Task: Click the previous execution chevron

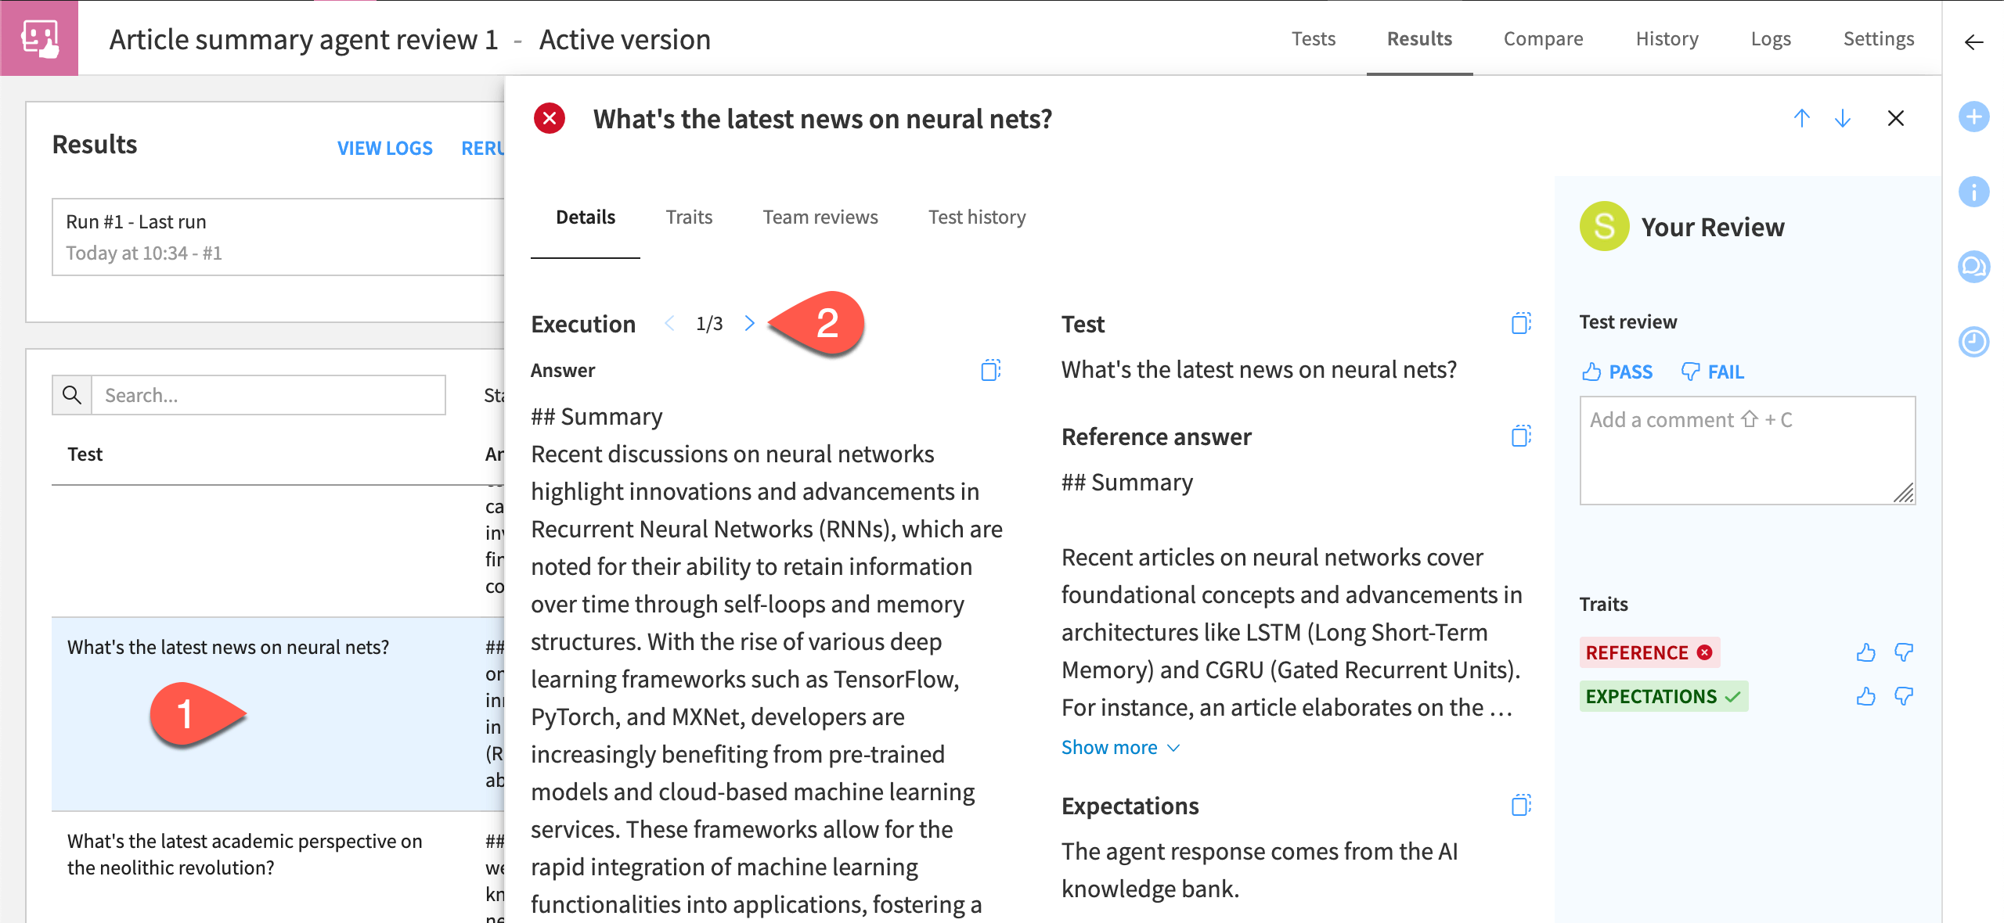Action: 669,323
